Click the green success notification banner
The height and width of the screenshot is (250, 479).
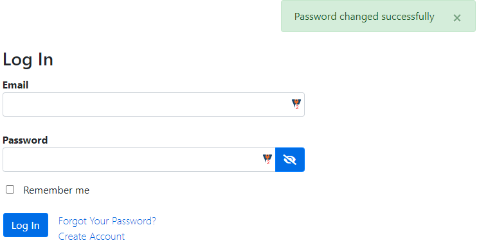click(378, 16)
